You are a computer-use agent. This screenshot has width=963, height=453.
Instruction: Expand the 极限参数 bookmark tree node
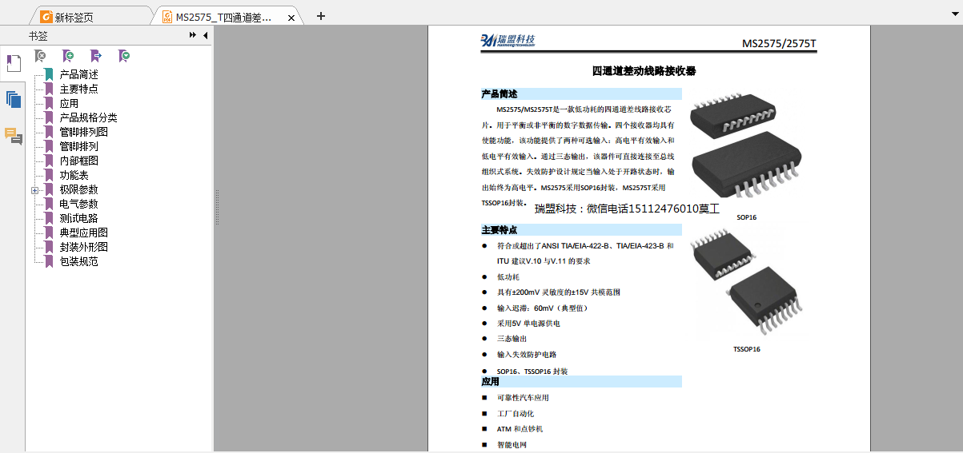(34, 190)
